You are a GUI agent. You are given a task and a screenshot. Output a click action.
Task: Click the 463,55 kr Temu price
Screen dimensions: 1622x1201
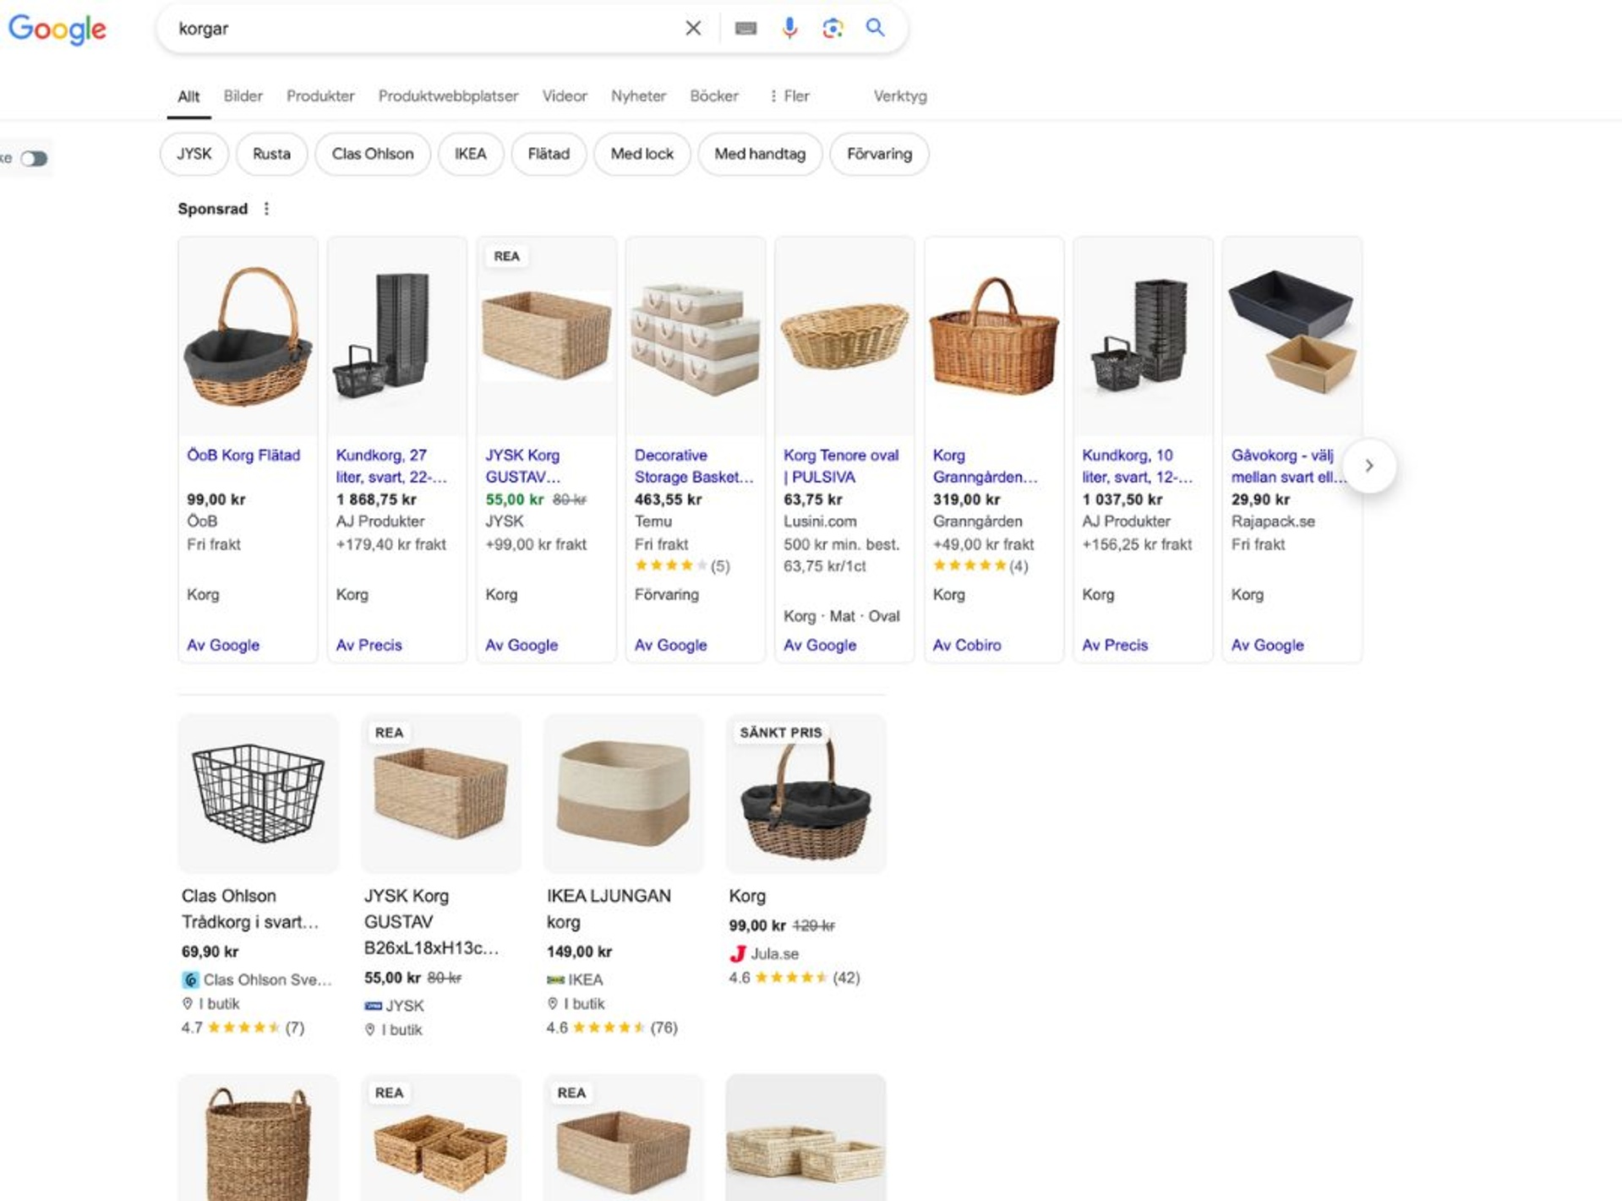(x=669, y=500)
